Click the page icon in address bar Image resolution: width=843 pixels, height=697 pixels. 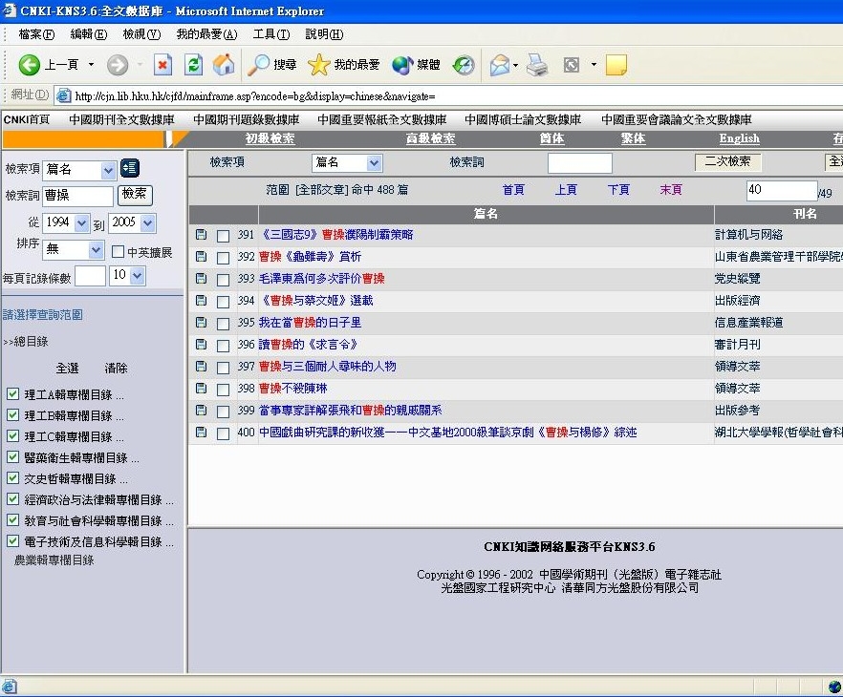(63, 95)
